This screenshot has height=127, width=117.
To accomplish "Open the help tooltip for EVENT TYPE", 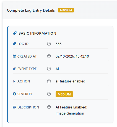I will click(x=49, y=69).
